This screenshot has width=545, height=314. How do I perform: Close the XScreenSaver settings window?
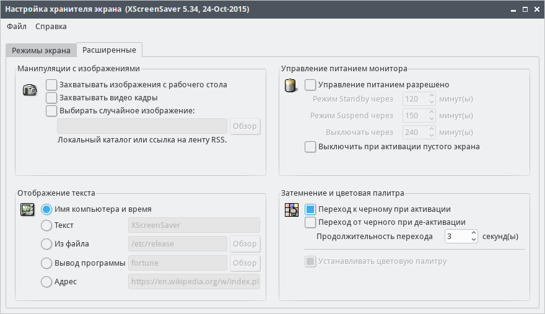[x=537, y=9]
